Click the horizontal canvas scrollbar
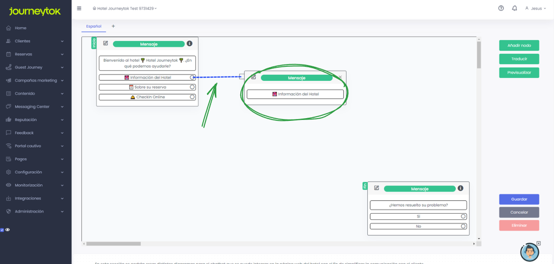 (x=114, y=244)
